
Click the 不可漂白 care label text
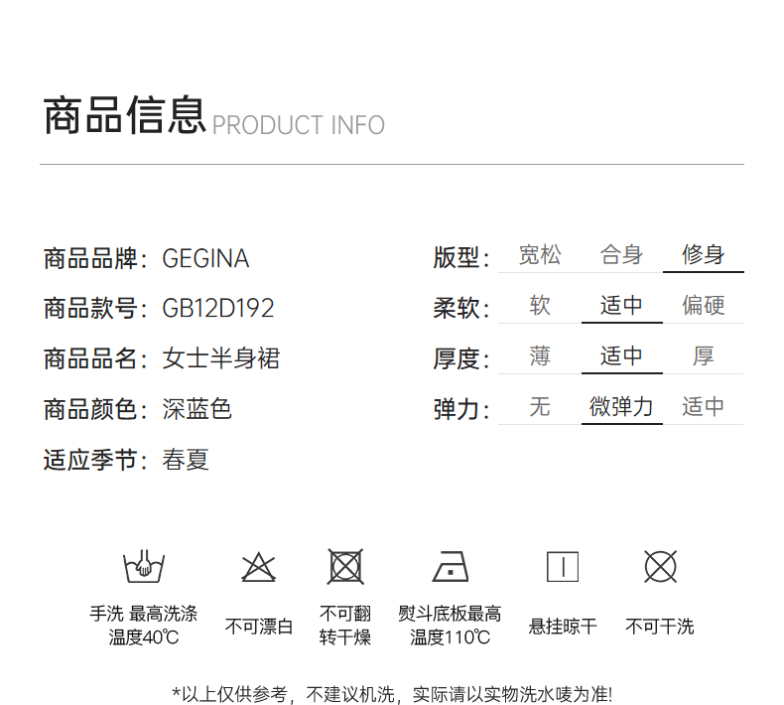tap(258, 627)
